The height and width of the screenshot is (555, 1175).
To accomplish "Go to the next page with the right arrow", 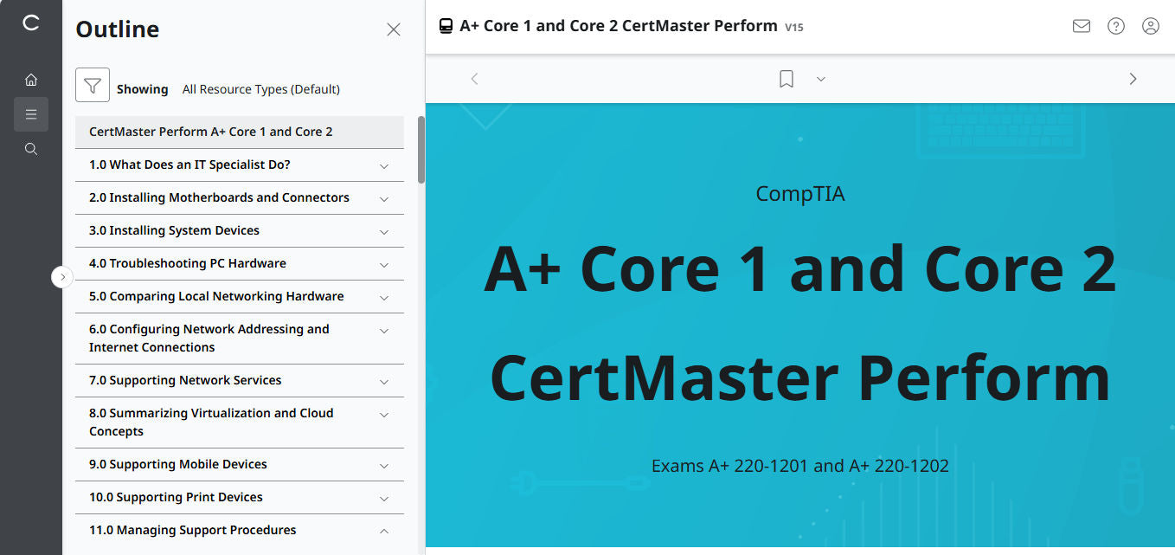I will point(1133,78).
